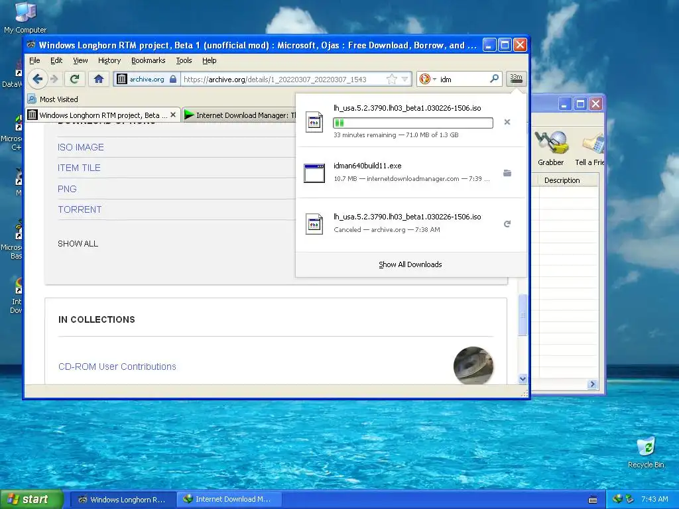679x509 pixels.
Task: Click the TORRENT download link
Action: [x=80, y=209]
